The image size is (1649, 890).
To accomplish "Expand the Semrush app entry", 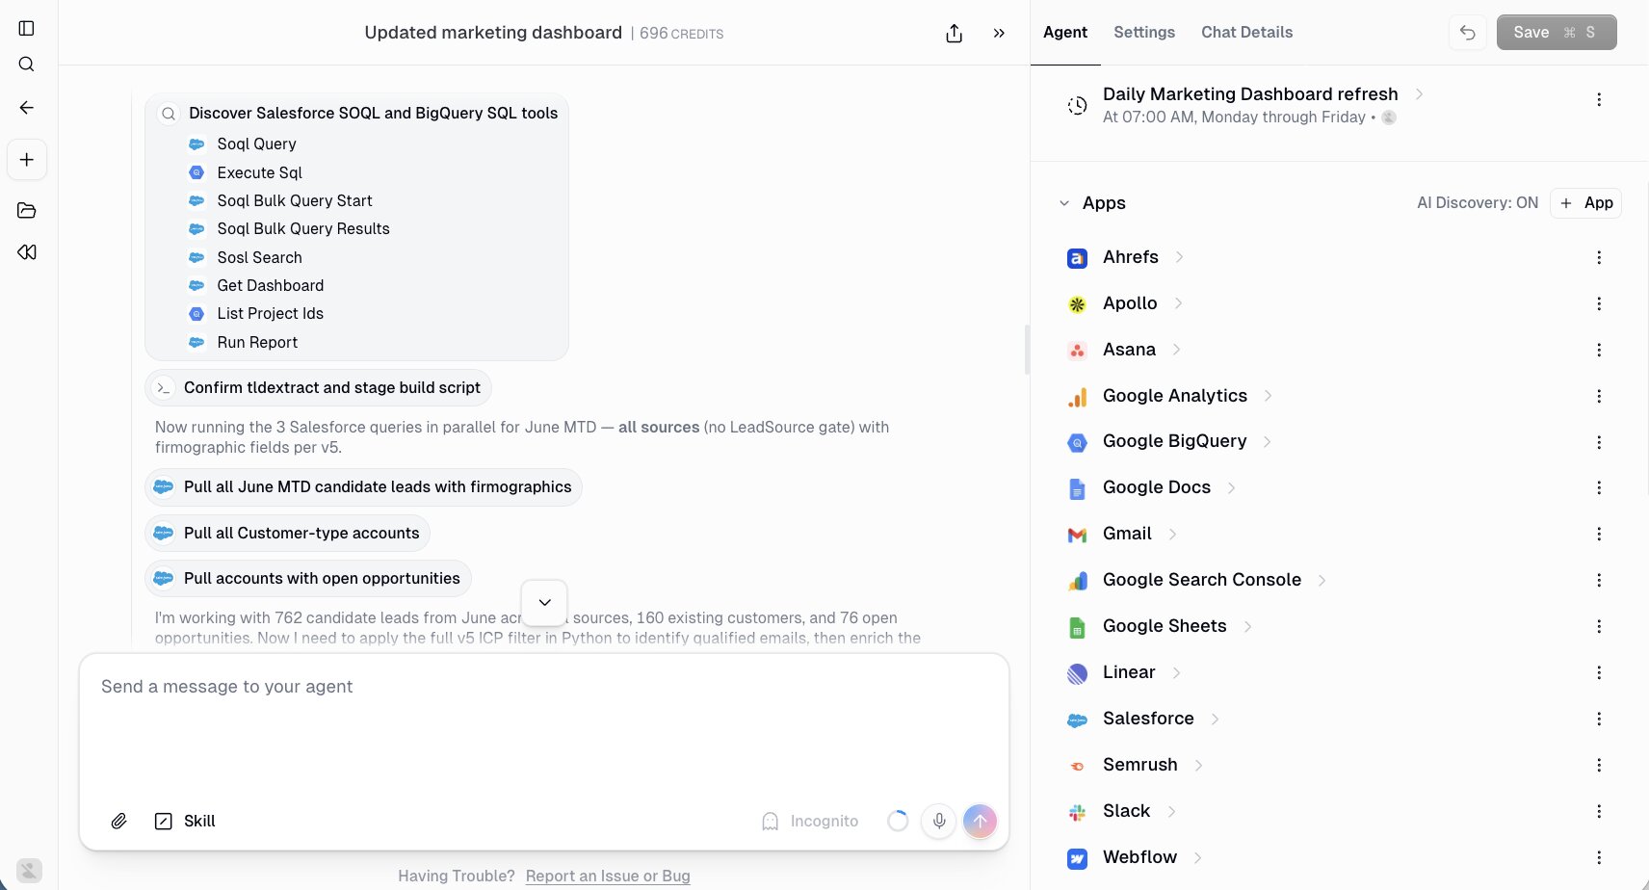I will [1198, 765].
